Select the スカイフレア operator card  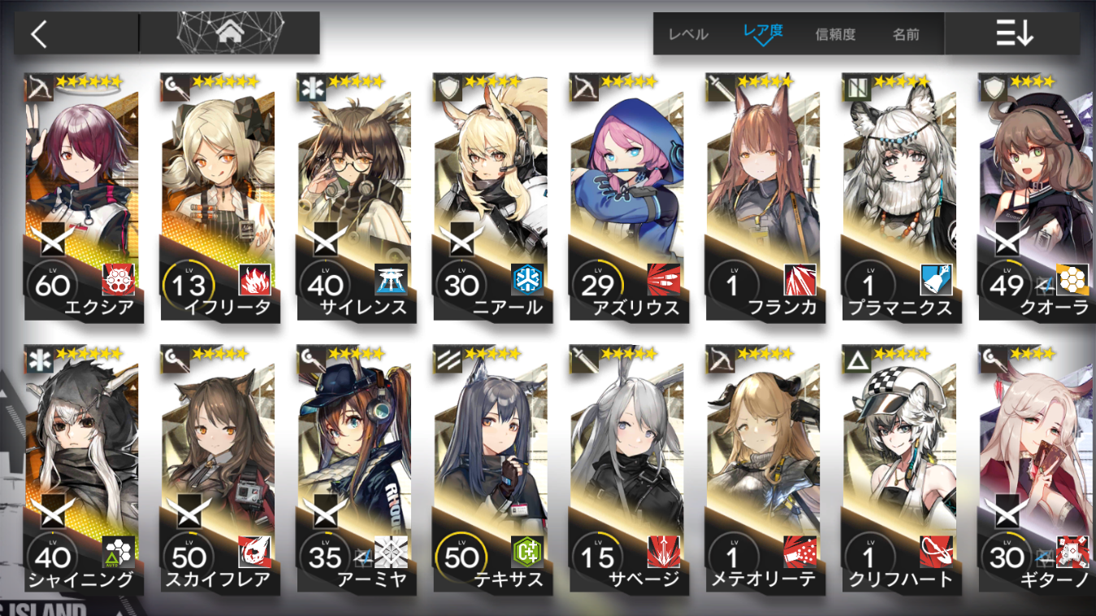218,469
